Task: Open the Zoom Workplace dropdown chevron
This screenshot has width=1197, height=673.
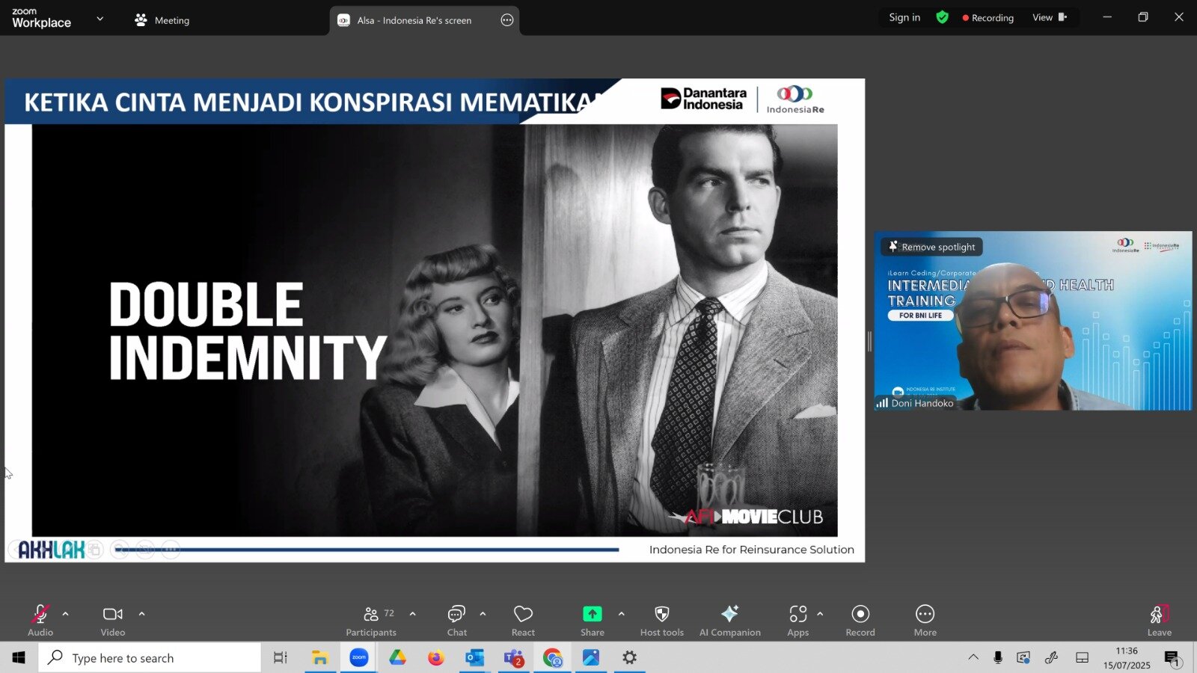Action: click(x=100, y=19)
